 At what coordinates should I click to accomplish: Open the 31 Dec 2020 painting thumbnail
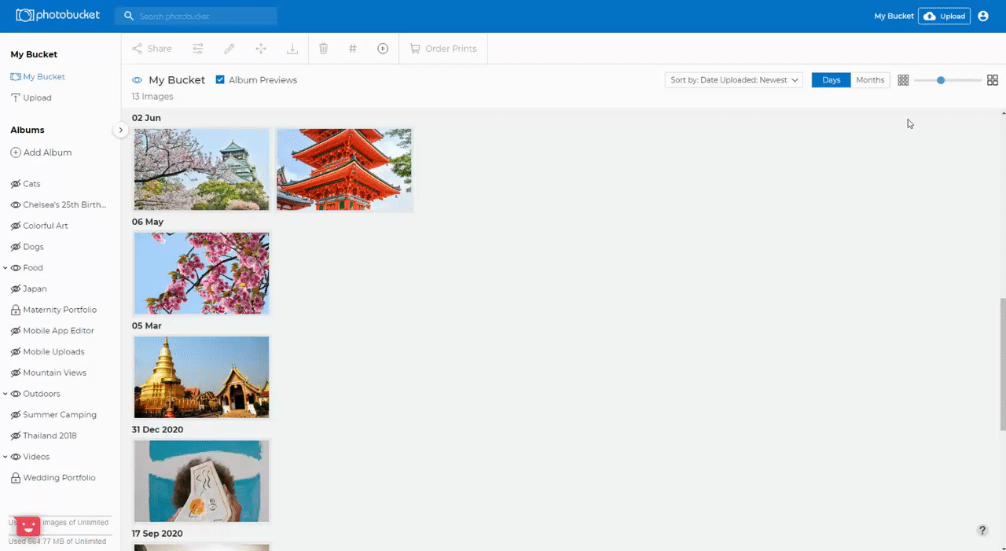point(201,481)
